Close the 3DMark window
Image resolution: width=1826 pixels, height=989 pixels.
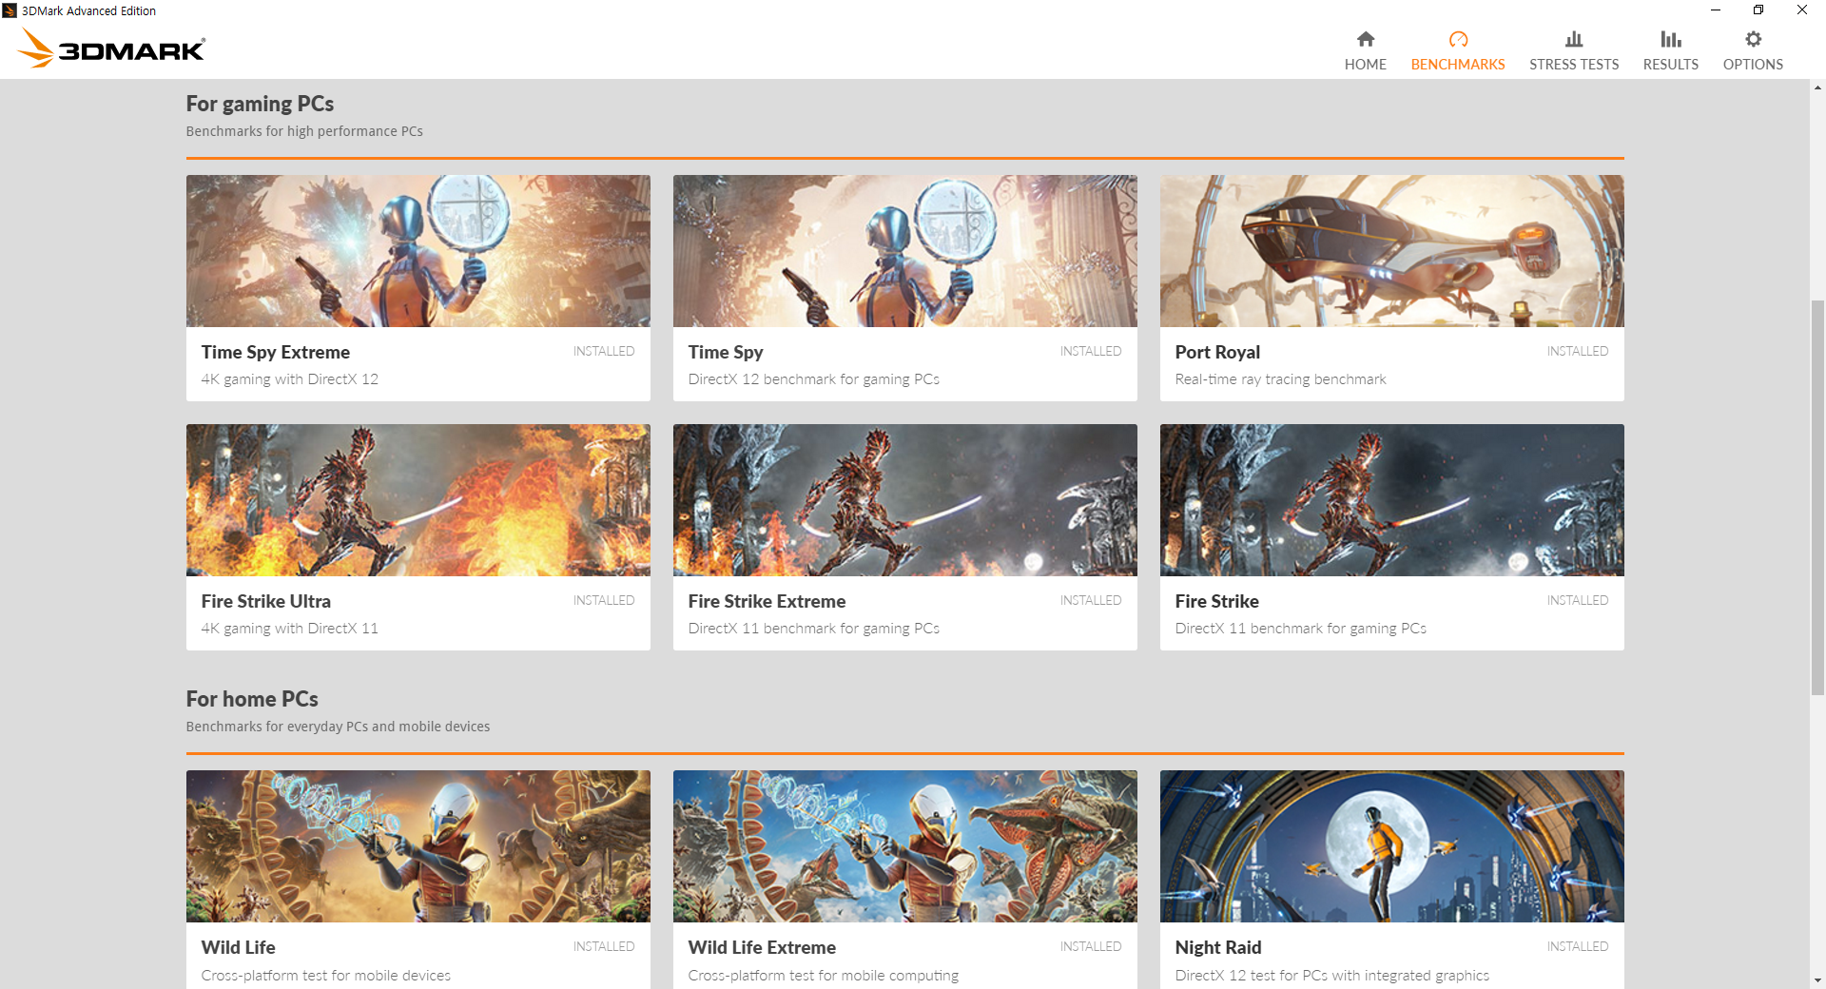pos(1802,10)
